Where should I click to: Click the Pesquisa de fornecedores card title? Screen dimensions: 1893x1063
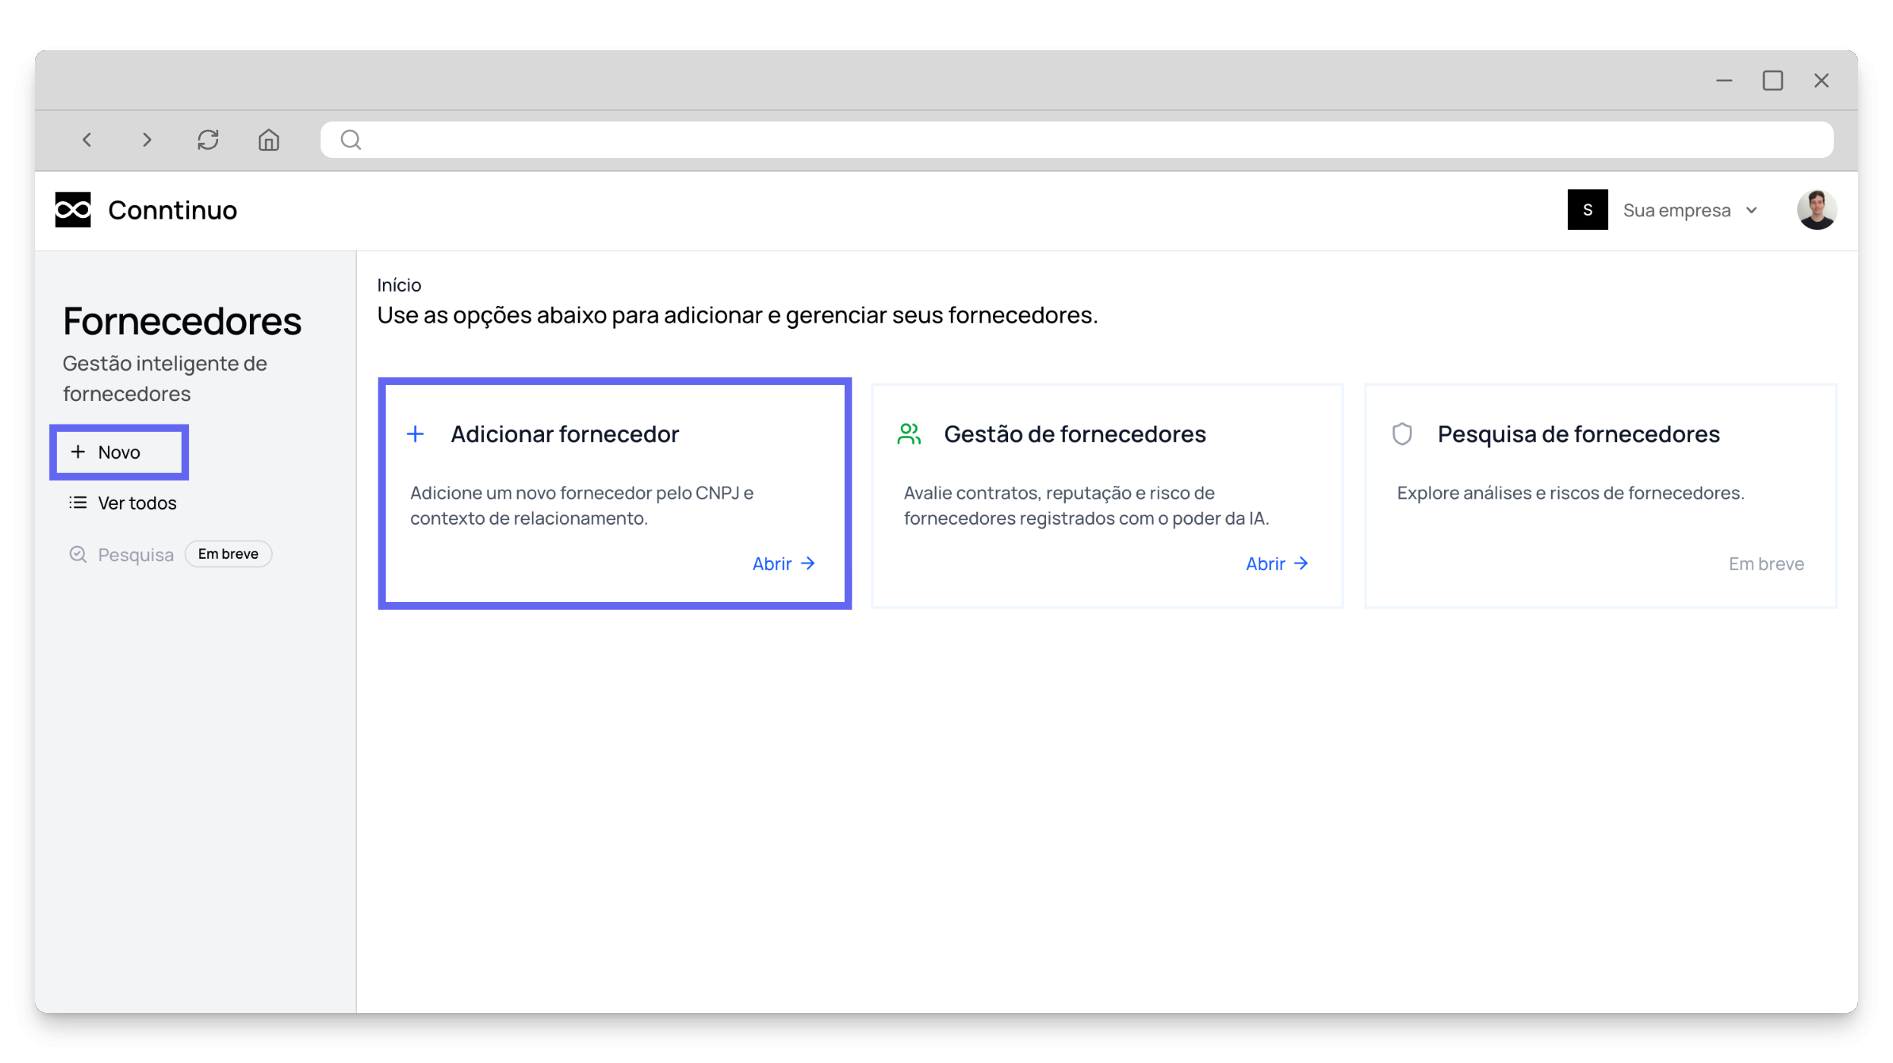(x=1578, y=434)
